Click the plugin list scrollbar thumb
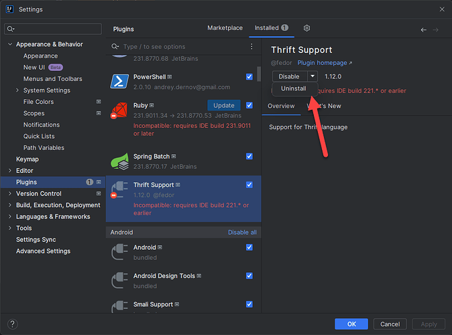Screen dimensions: 452x335 click(259, 74)
